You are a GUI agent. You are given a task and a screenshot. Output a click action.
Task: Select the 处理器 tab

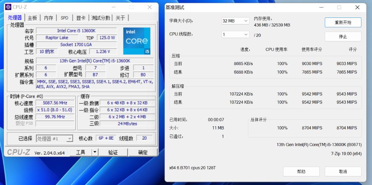click(x=15, y=18)
